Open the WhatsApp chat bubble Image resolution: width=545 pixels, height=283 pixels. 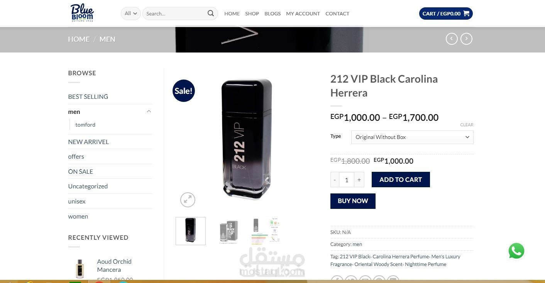516,251
